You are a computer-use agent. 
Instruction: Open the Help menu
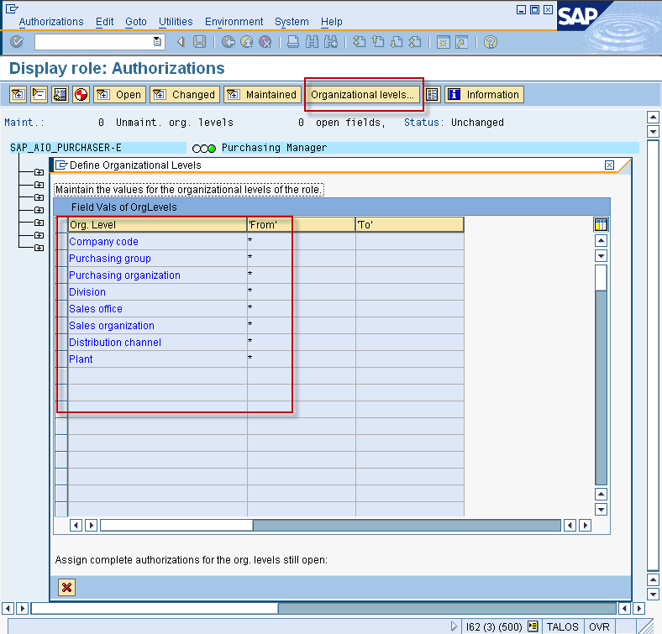[332, 22]
